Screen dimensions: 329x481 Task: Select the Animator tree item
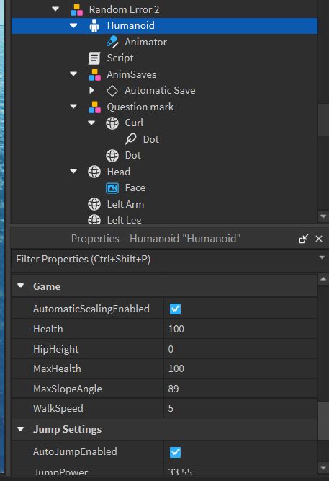pos(146,42)
